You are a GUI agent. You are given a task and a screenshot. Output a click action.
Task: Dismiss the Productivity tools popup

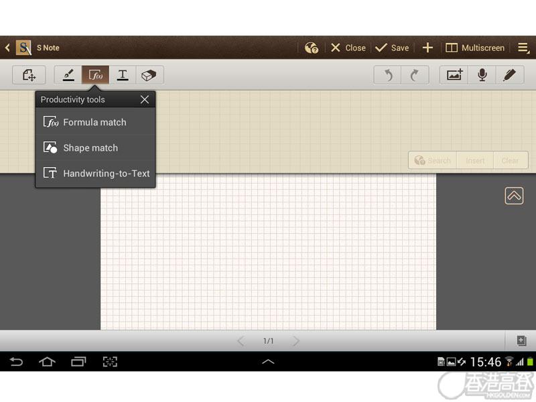tap(145, 100)
